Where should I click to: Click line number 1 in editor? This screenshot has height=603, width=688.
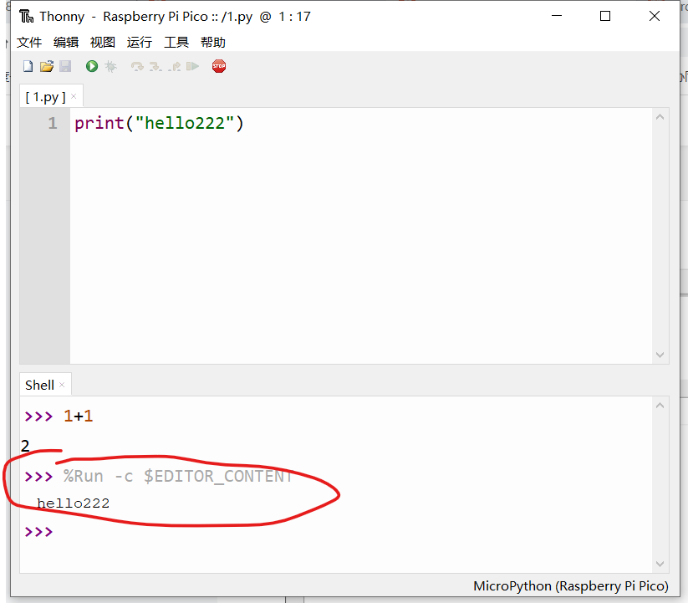pyautogui.click(x=52, y=123)
